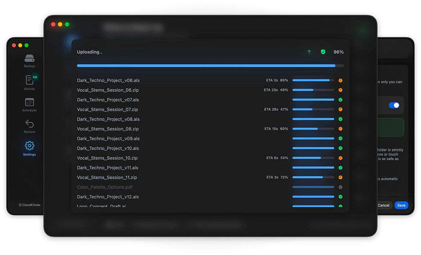421x255 pixels.
Task: Click the pending clock icon for Vocal_Stems_Session_06.zip
Action: [x=340, y=90]
